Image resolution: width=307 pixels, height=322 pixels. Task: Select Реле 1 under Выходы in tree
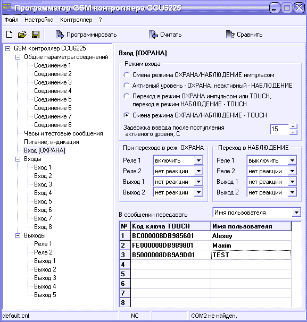pyautogui.click(x=43, y=244)
